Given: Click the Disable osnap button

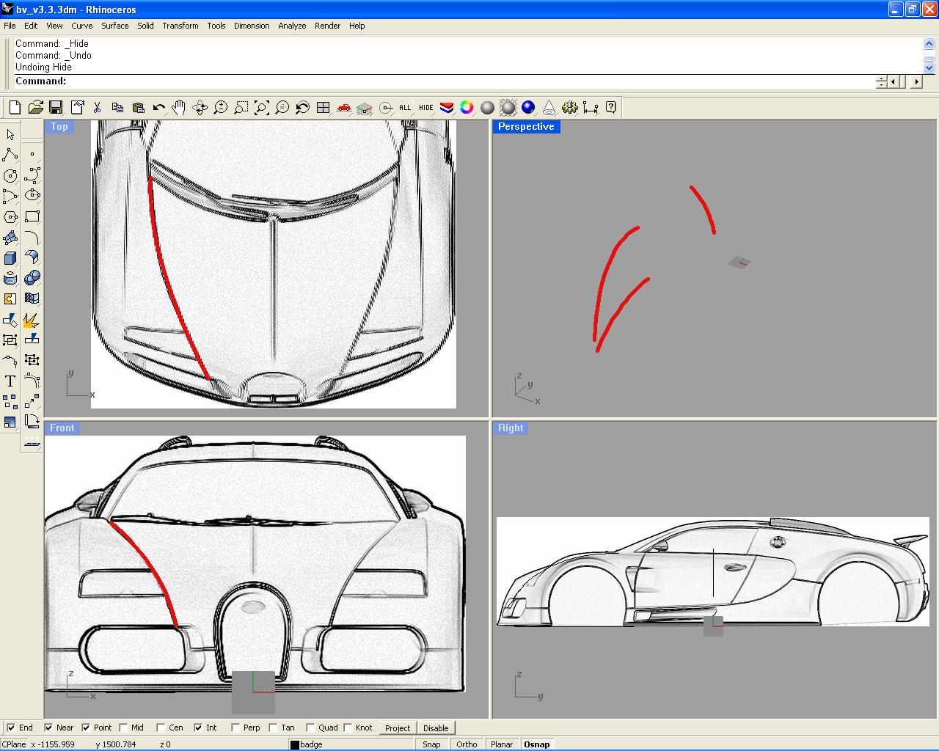Looking at the screenshot, I should pyautogui.click(x=436, y=728).
